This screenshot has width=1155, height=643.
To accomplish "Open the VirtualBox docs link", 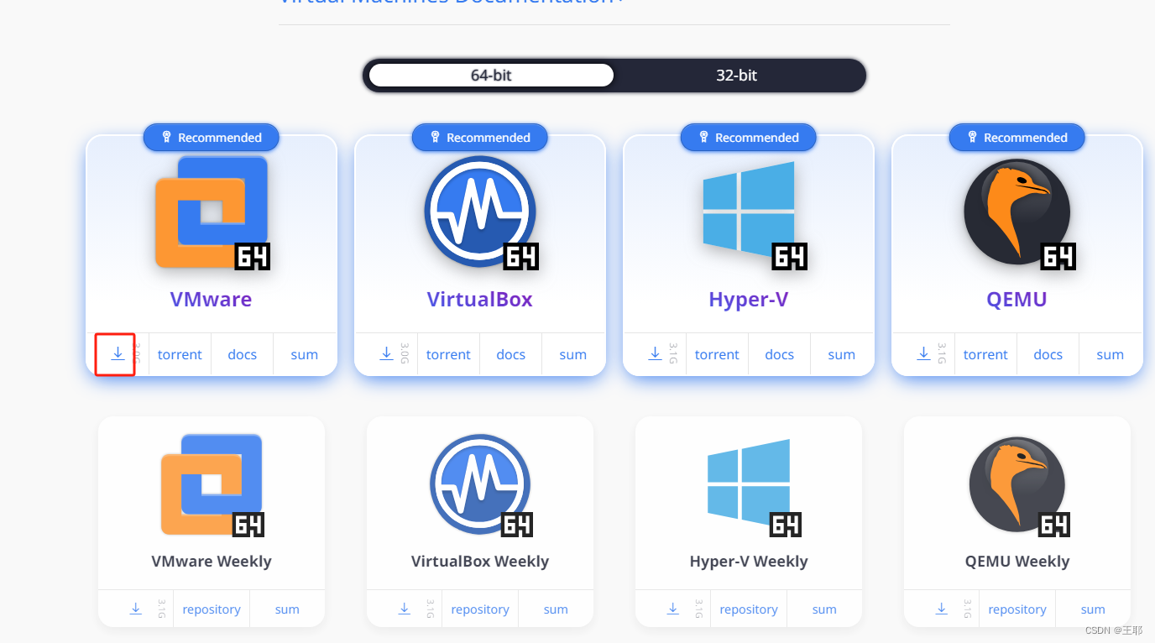I will pyautogui.click(x=511, y=354).
